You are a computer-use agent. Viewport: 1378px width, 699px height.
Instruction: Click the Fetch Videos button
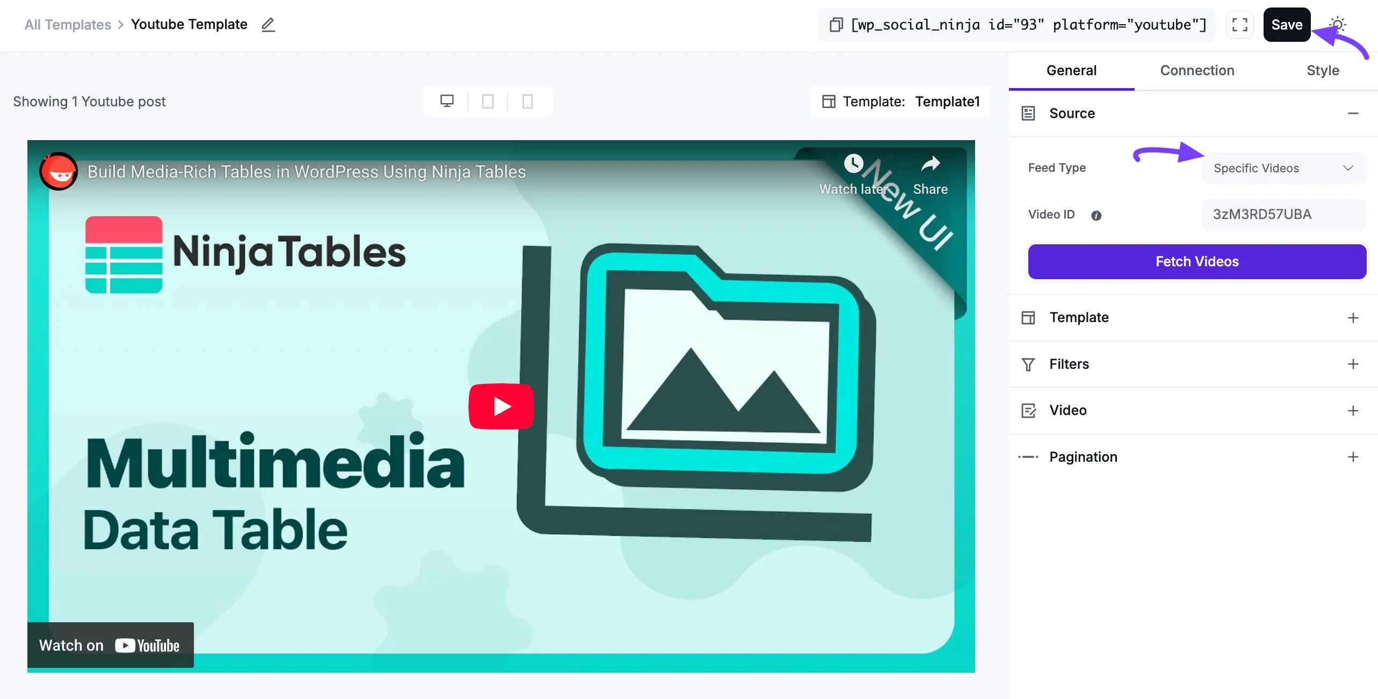(x=1196, y=261)
